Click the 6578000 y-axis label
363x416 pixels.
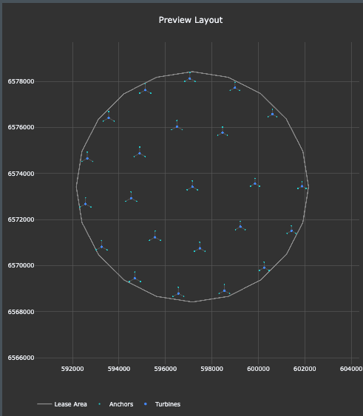[21, 81]
